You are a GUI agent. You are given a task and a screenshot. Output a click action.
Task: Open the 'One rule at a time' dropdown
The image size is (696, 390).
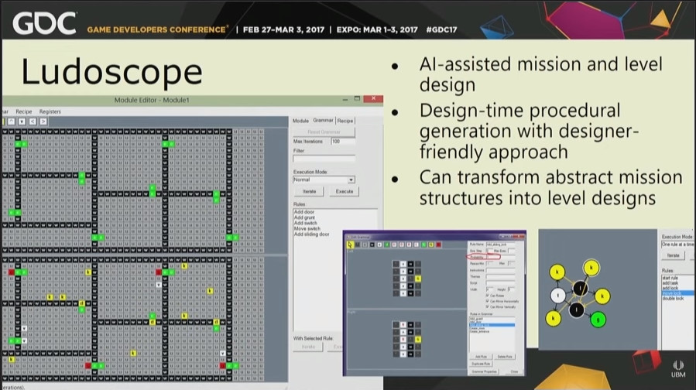tap(677, 245)
